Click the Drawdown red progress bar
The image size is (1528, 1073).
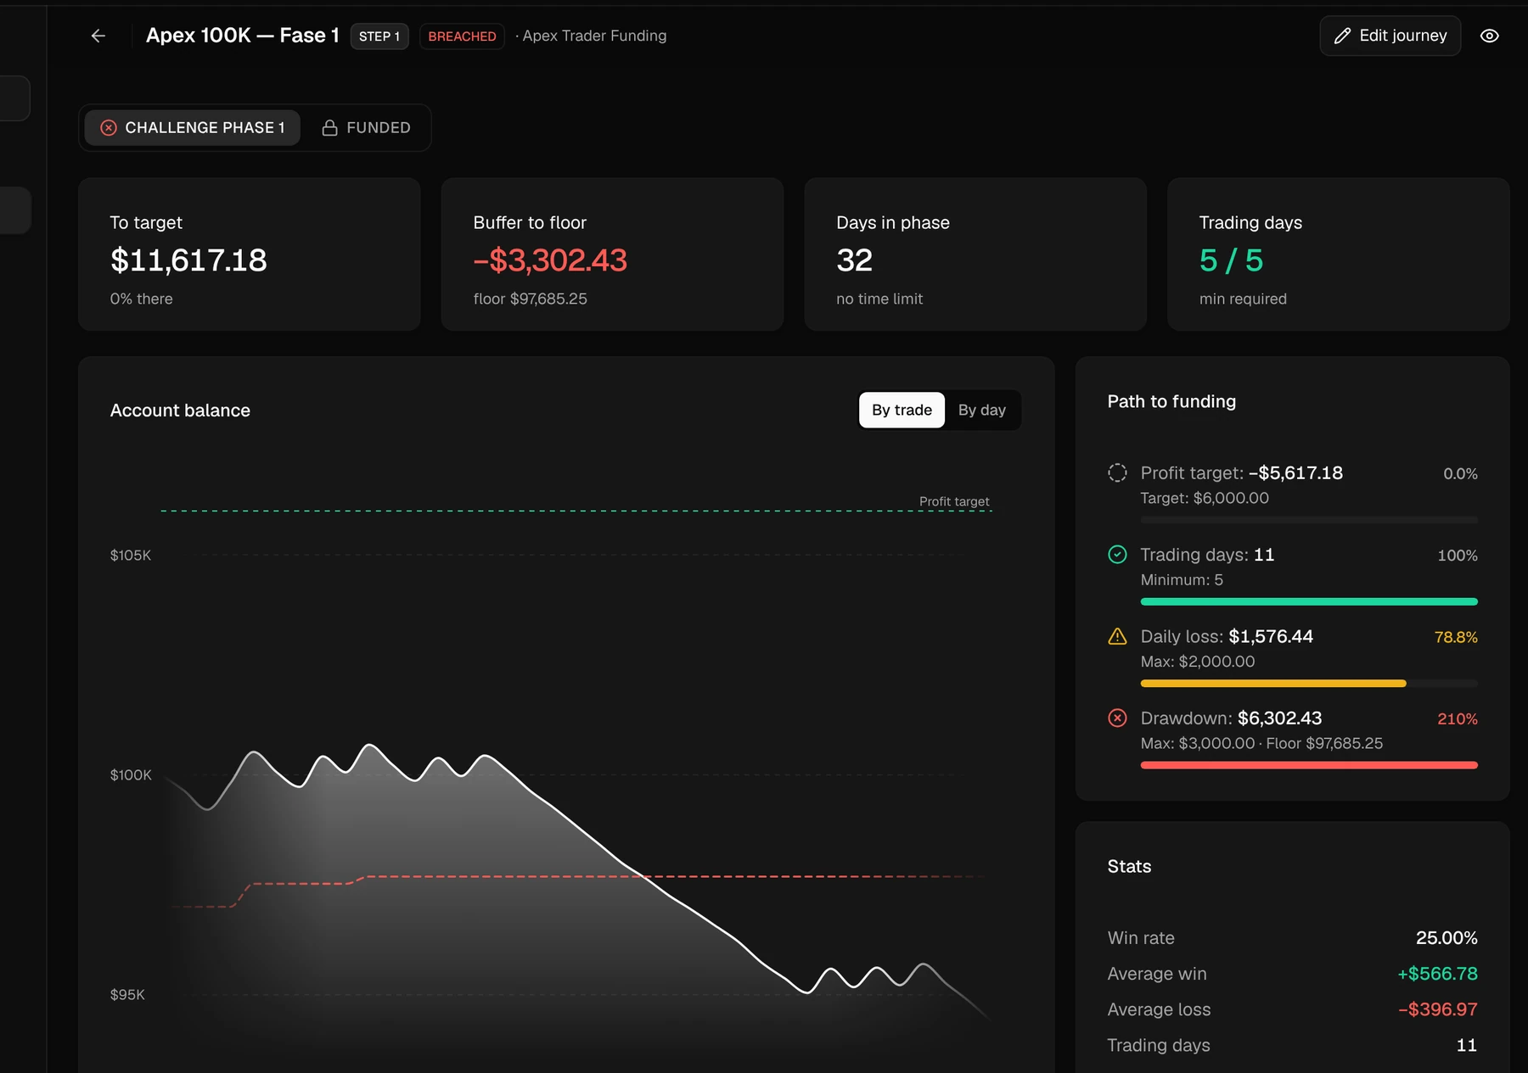[1309, 765]
